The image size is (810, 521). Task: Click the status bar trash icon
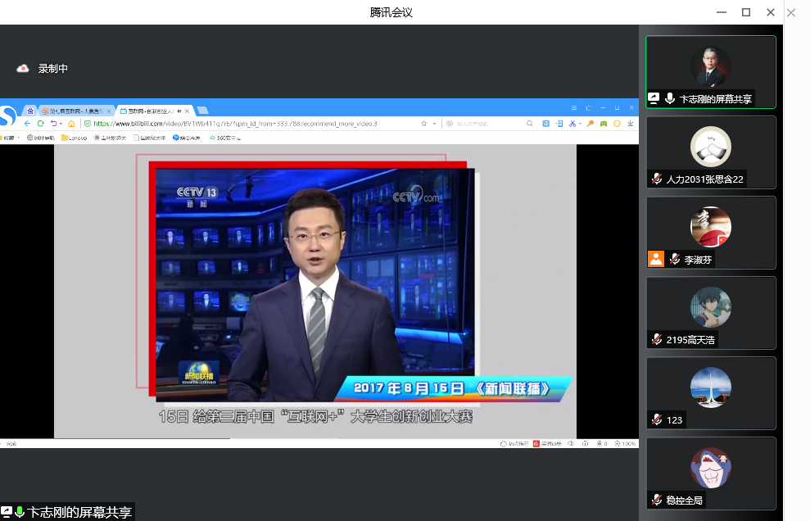[x=585, y=443]
